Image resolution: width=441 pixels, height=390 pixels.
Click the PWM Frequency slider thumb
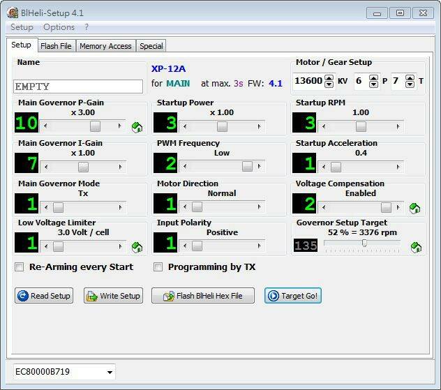click(x=247, y=166)
